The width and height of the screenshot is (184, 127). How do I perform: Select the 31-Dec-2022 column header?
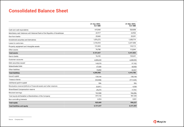point(95,25)
